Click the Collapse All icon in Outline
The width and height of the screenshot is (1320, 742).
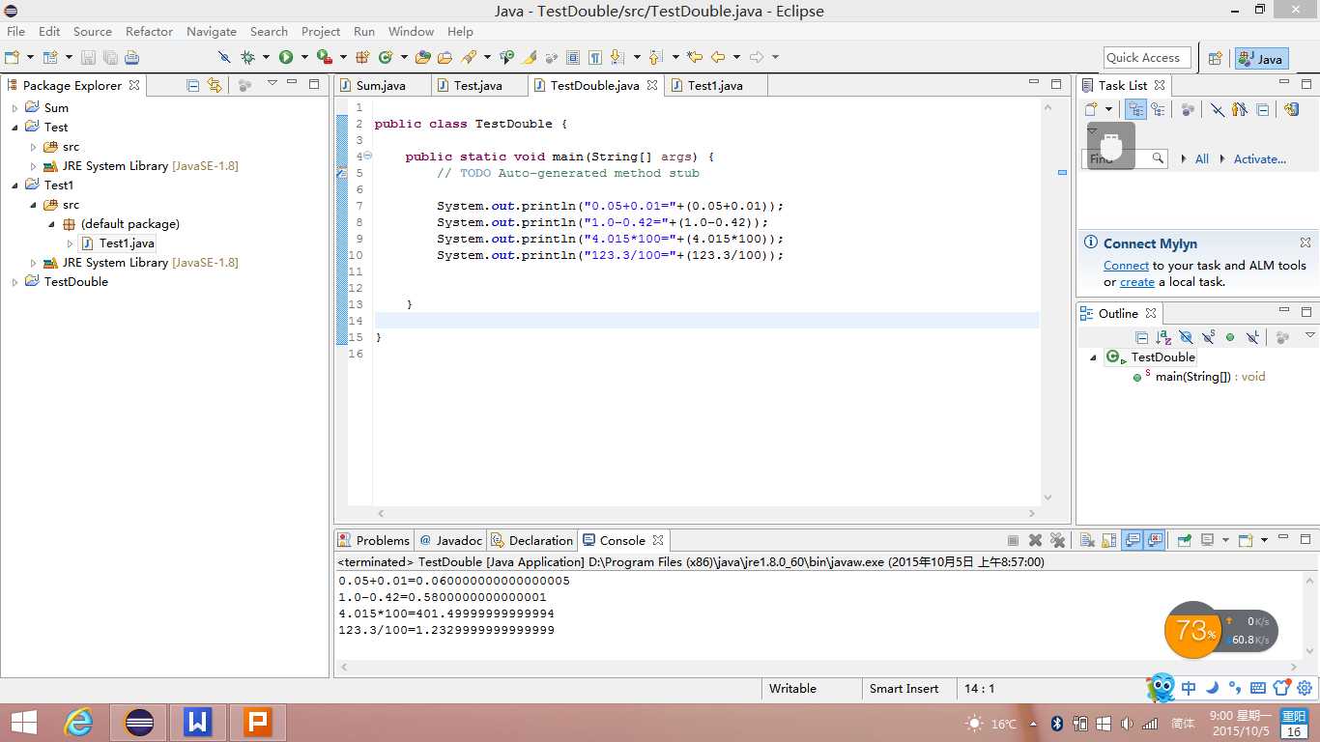click(x=1141, y=337)
